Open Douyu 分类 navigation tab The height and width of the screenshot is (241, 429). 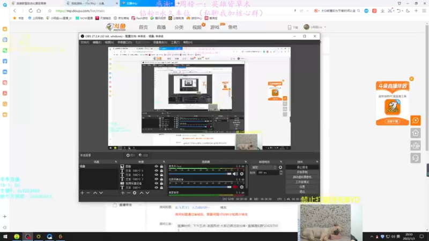[179, 27]
